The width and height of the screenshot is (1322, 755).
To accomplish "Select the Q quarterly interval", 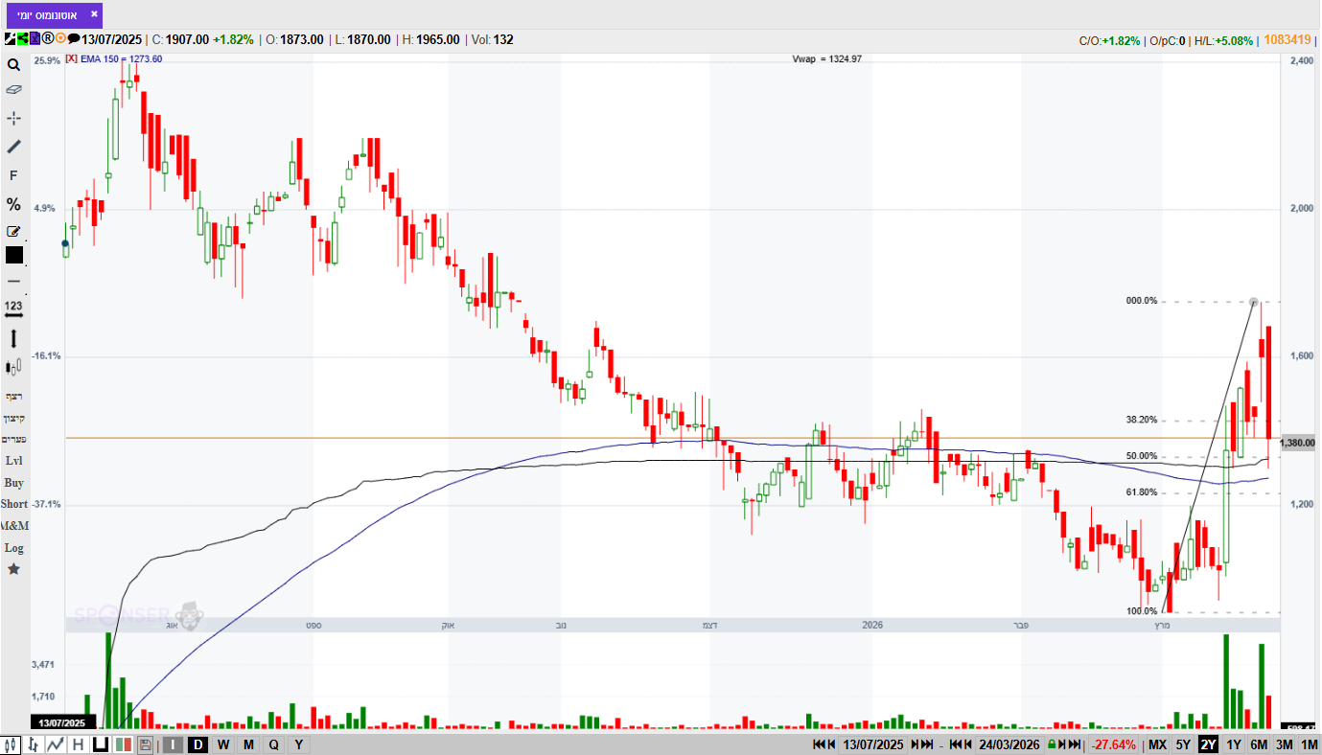I will (x=273, y=744).
